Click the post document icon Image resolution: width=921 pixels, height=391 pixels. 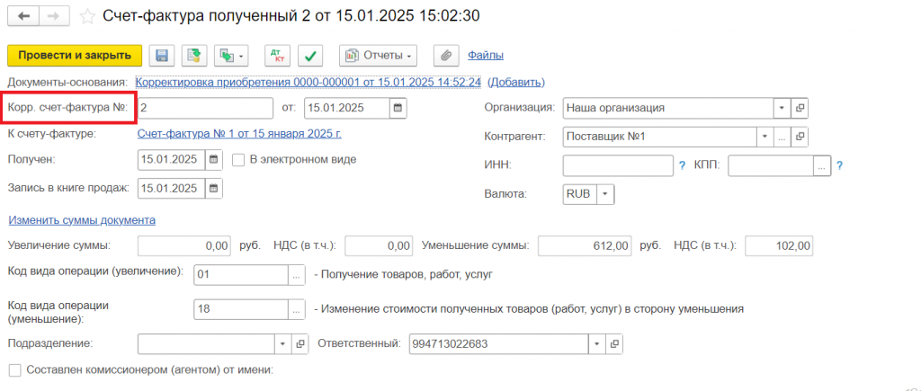[x=194, y=56]
